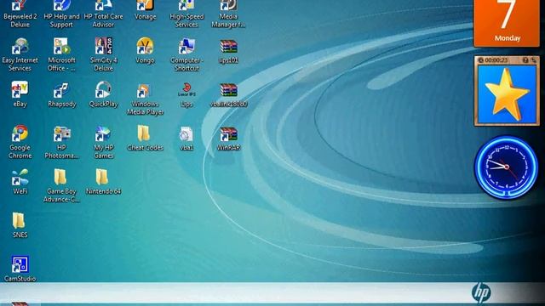Select the QuickPlay icon
Viewport: 545px width, 306px height.
pyautogui.click(x=103, y=94)
